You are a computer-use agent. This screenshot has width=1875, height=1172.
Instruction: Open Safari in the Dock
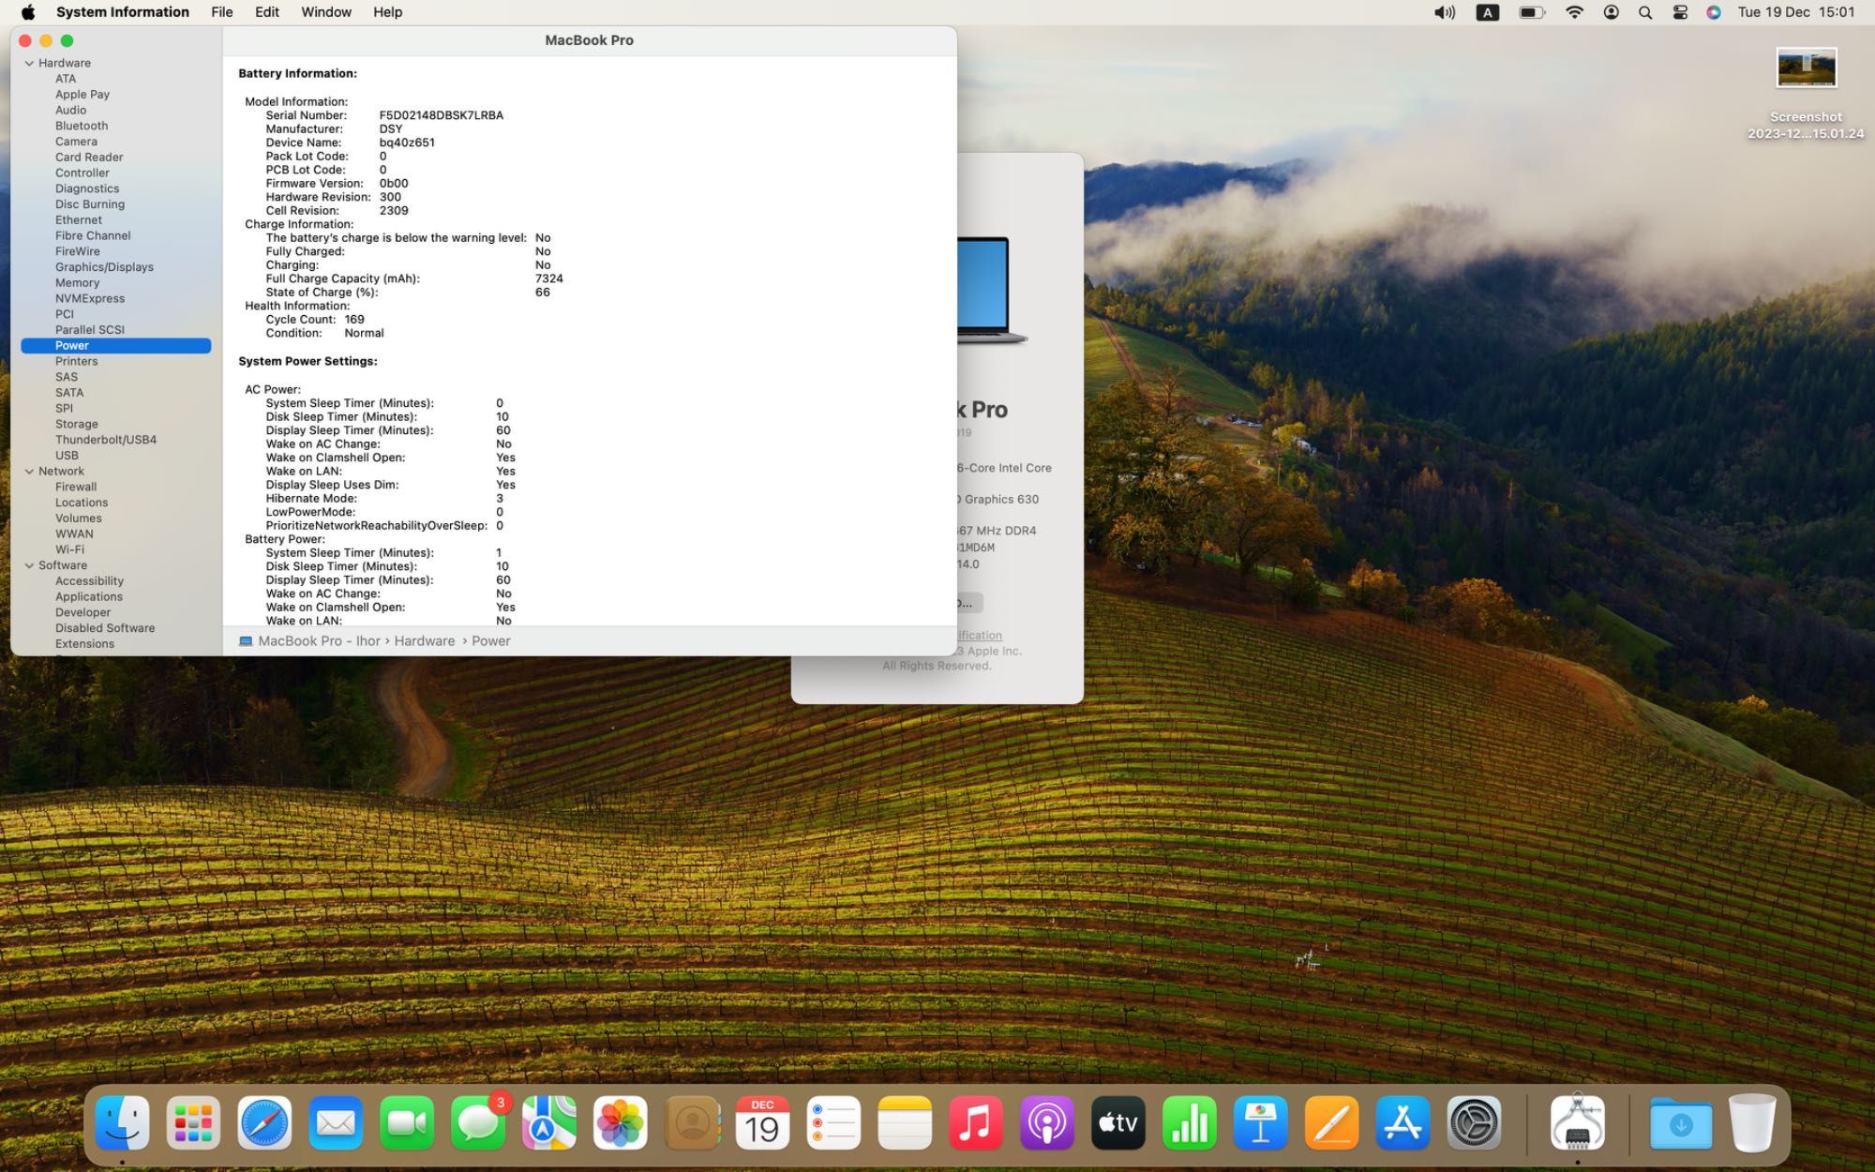coord(264,1122)
